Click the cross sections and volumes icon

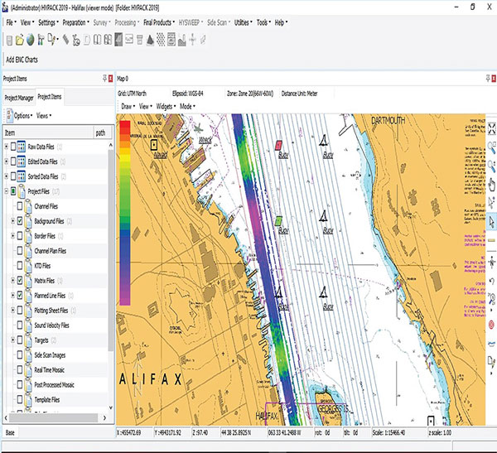click(182, 40)
